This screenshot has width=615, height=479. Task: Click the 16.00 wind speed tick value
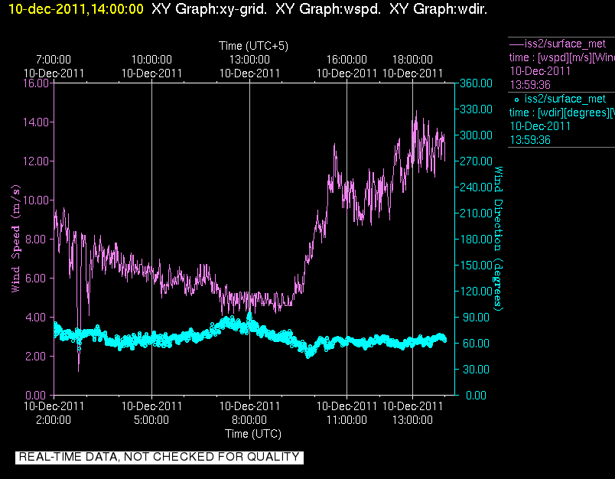click(36, 83)
